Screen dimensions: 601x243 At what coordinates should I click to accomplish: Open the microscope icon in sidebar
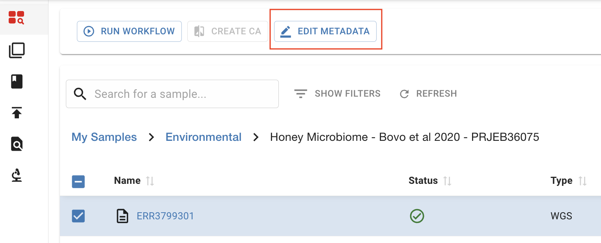(x=17, y=175)
